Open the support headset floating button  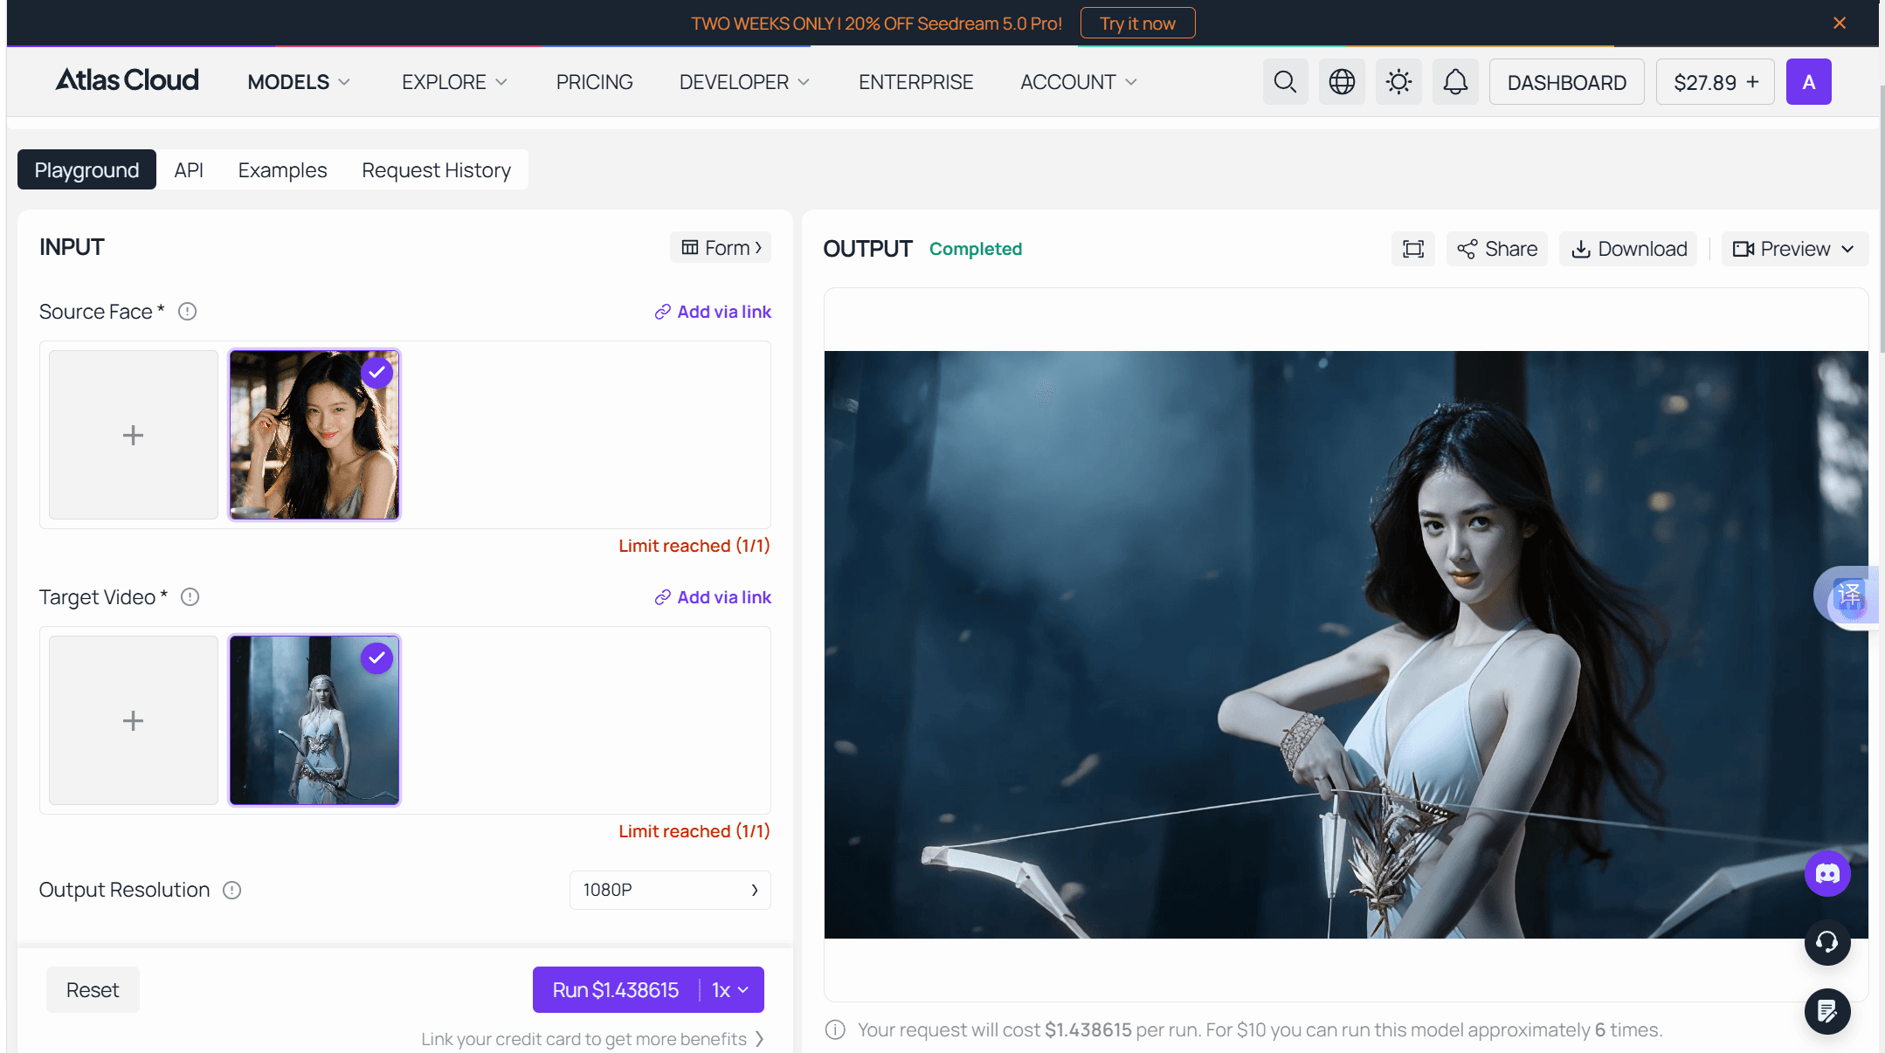1827,942
